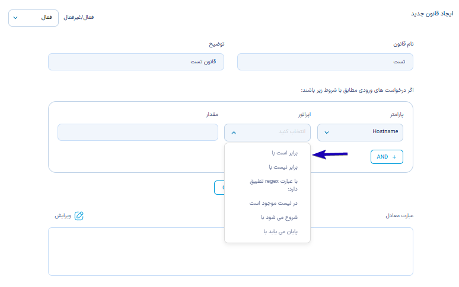Open the فعال/غیرفعال status dropdown
The width and height of the screenshot is (459, 287).
(33, 18)
